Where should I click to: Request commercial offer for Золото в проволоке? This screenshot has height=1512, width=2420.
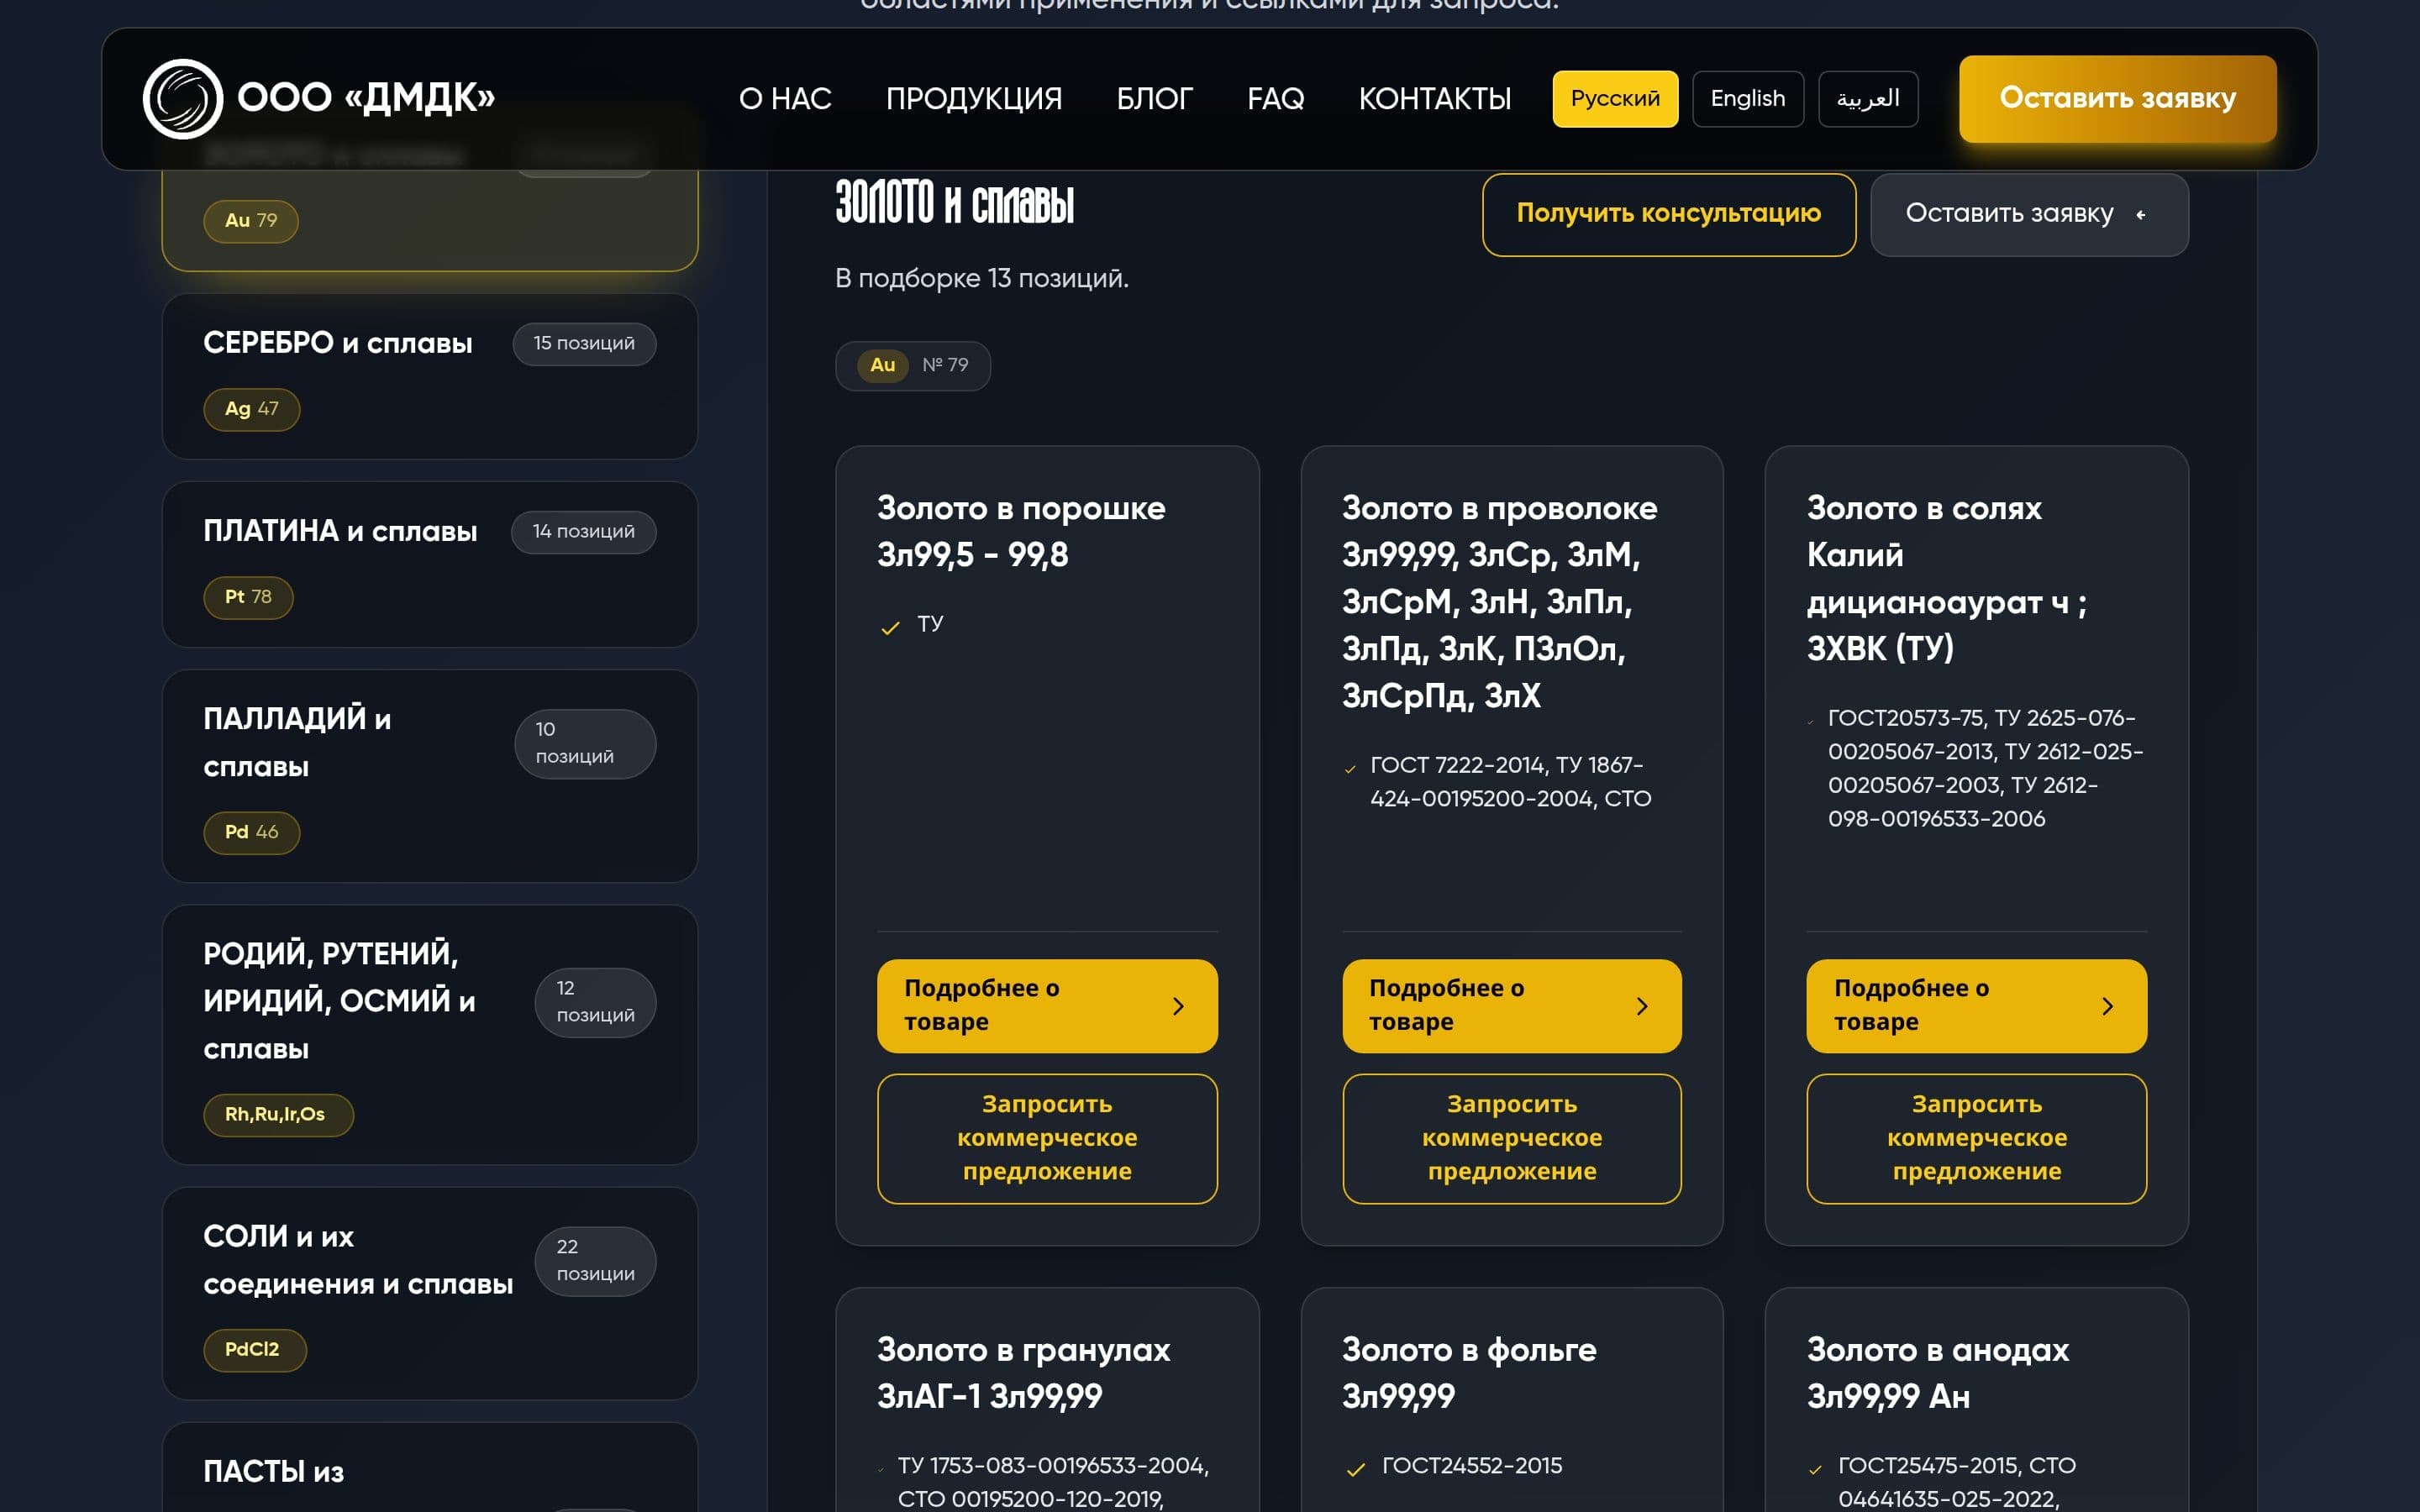tap(1511, 1138)
